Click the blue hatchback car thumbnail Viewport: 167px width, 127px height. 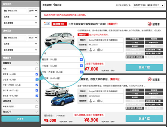[63, 99]
